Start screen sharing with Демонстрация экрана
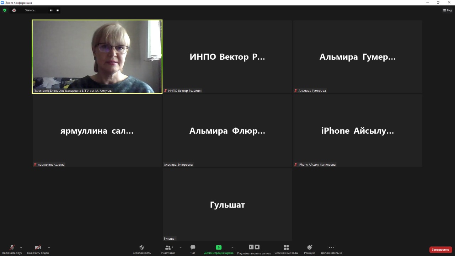 219,248
